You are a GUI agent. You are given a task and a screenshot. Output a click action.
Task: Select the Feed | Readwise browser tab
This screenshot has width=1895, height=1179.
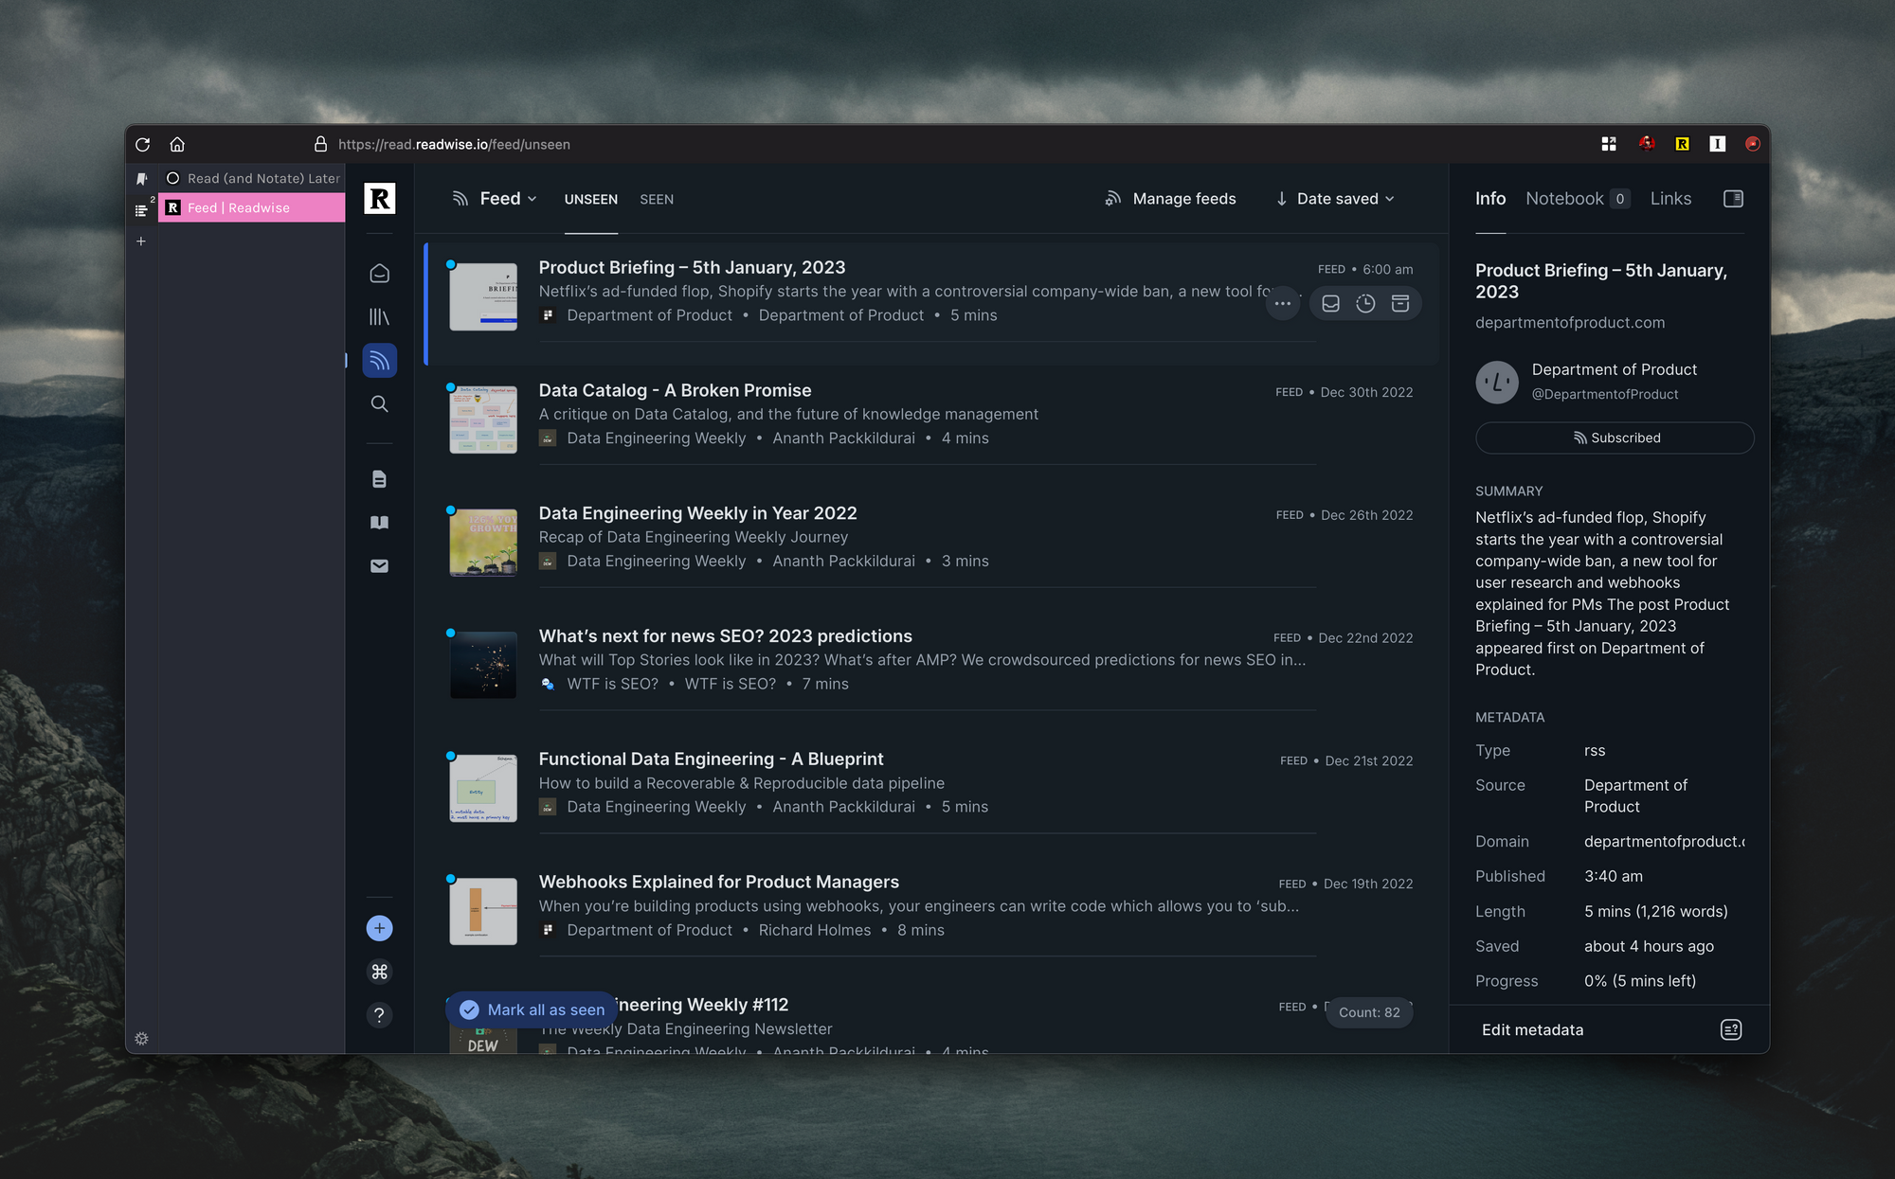pyautogui.click(x=252, y=207)
